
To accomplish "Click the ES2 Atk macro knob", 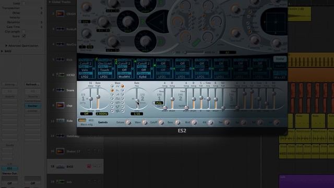I will tap(210, 122).
